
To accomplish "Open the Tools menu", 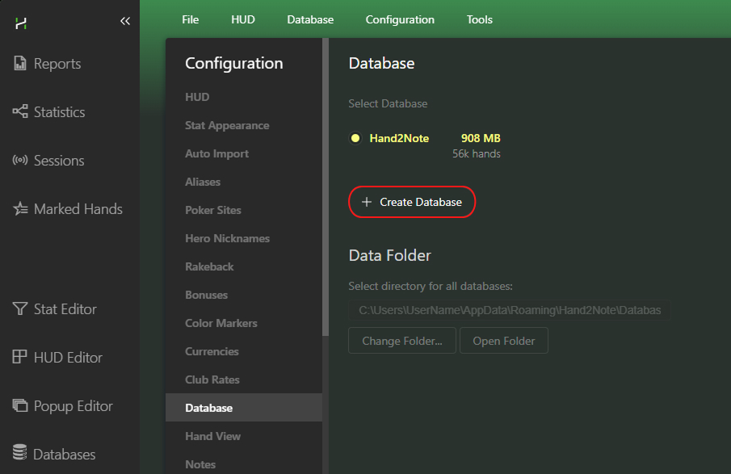I will click(x=479, y=19).
